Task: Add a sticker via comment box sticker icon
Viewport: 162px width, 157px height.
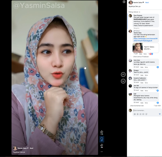Action: (146, 114)
